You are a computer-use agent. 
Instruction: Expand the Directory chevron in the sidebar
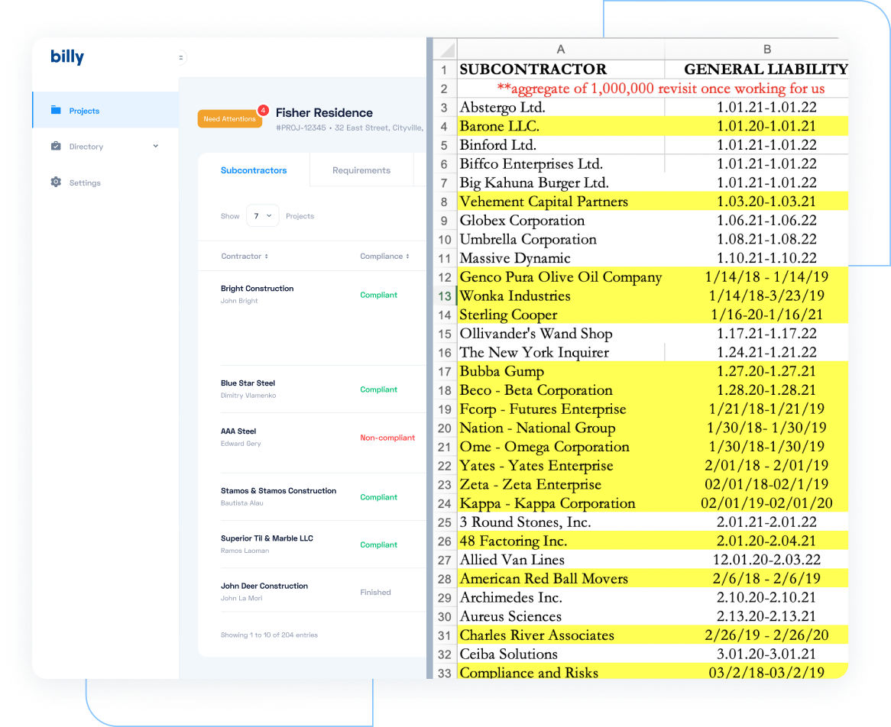click(x=156, y=146)
